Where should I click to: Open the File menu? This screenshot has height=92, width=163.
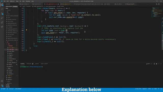point(5,1)
